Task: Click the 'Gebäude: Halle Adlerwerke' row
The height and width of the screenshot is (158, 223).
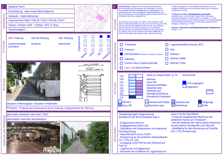Action: coord(40,16)
